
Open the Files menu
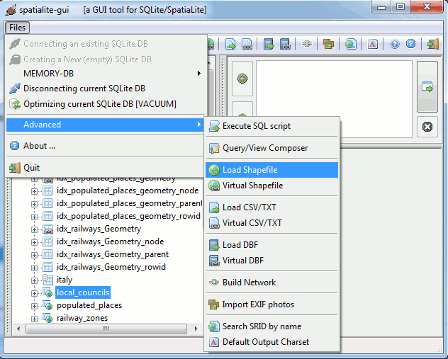click(x=17, y=28)
